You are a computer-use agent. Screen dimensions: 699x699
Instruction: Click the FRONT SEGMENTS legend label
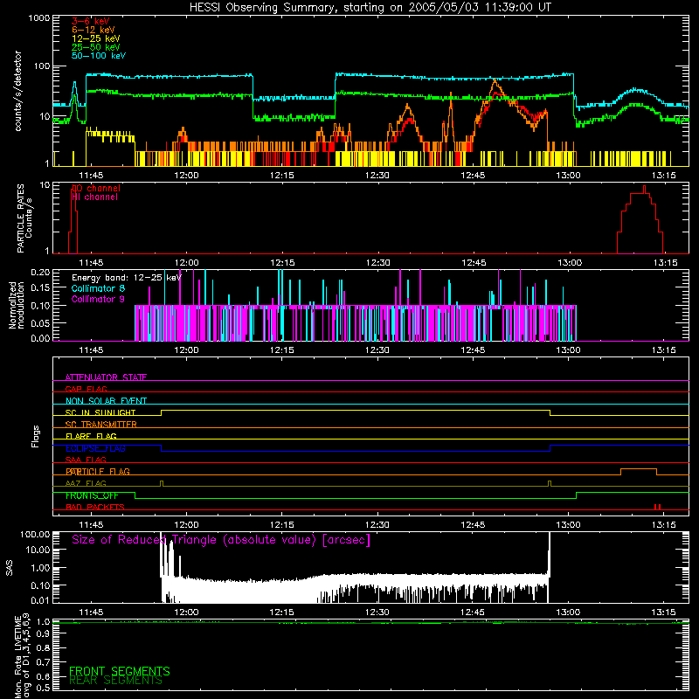click(120, 671)
